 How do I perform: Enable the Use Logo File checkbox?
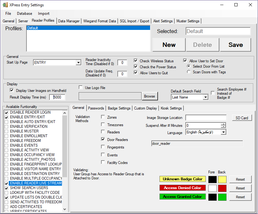81,88
